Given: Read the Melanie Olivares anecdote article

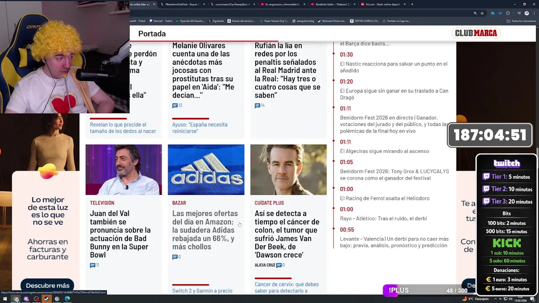Looking at the screenshot, I should (x=203, y=70).
